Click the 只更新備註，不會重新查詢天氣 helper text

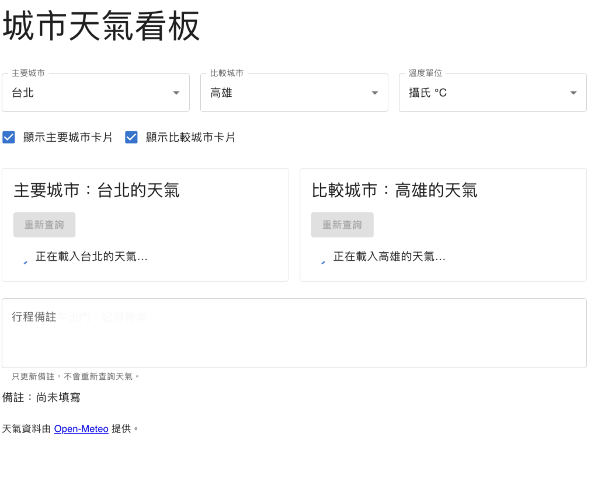(75, 377)
